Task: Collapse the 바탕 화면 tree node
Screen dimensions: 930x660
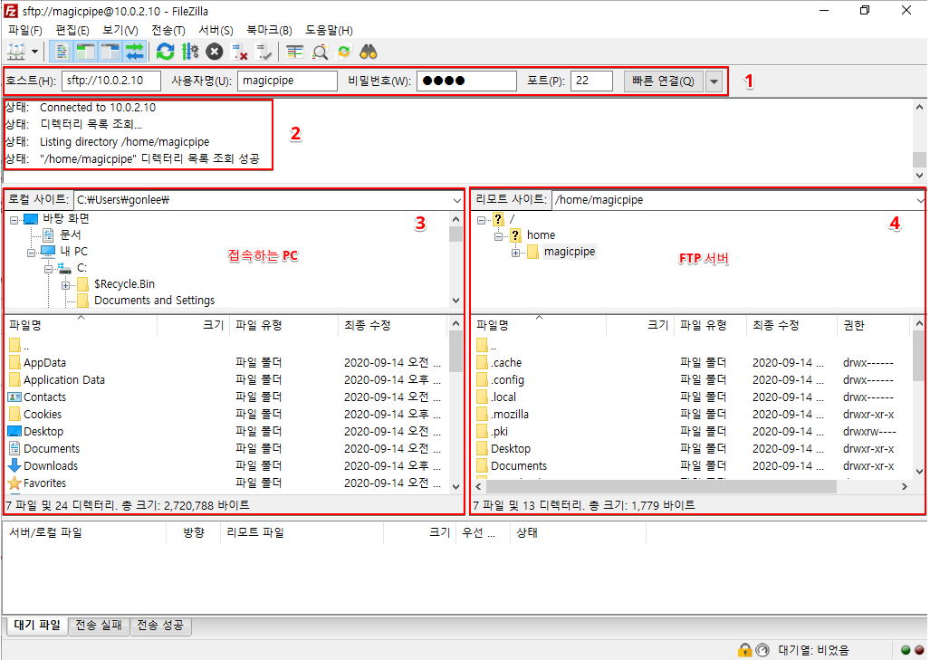Action: [x=14, y=219]
